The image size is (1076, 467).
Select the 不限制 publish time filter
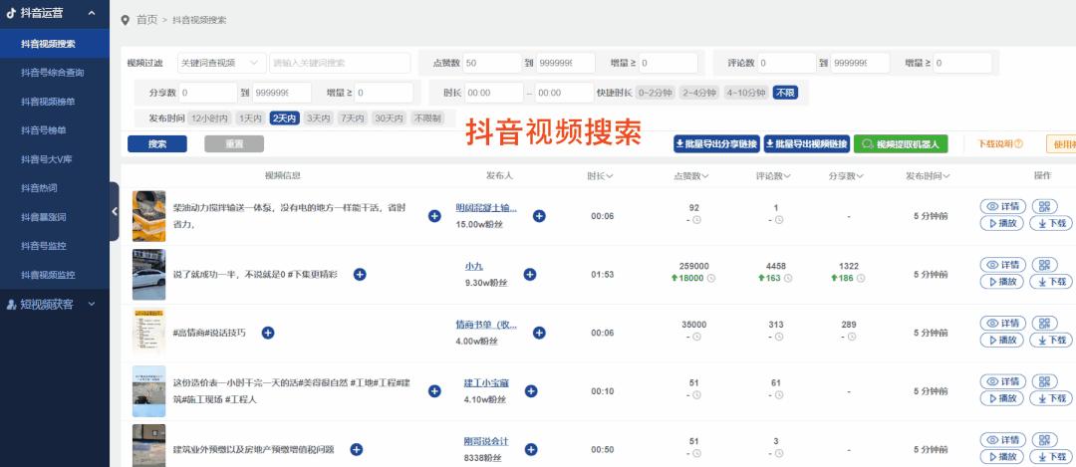(x=427, y=117)
